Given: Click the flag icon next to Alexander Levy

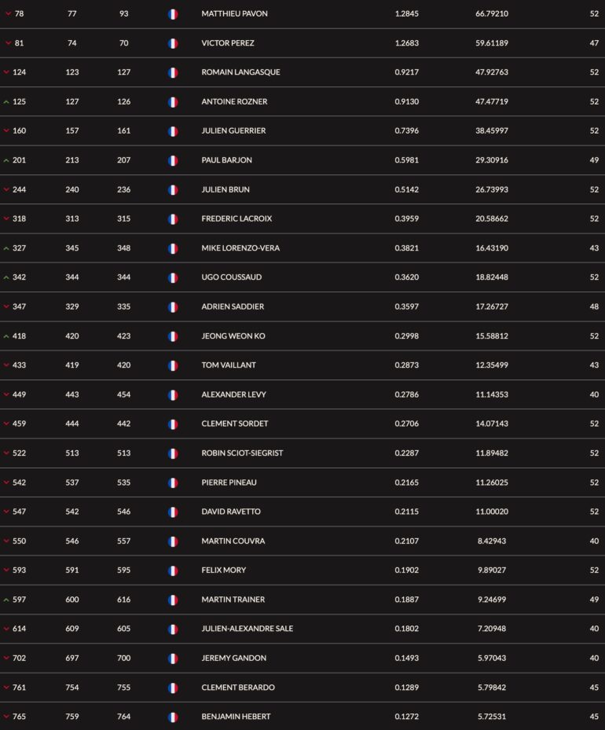Looking at the screenshot, I should click(173, 395).
